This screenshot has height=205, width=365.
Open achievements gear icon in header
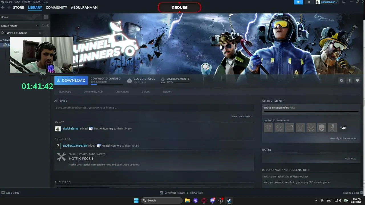163,81
